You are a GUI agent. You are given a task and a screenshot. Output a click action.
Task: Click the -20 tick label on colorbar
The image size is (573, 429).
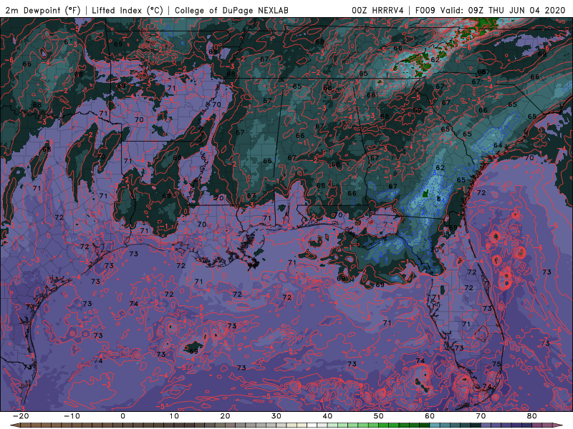pos(20,416)
